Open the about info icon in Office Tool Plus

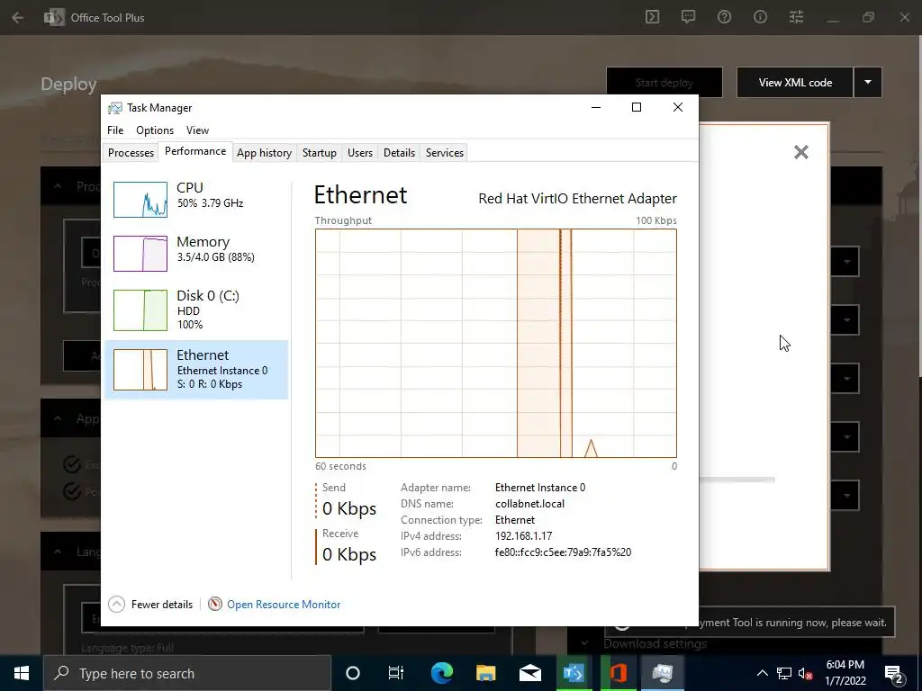(760, 17)
